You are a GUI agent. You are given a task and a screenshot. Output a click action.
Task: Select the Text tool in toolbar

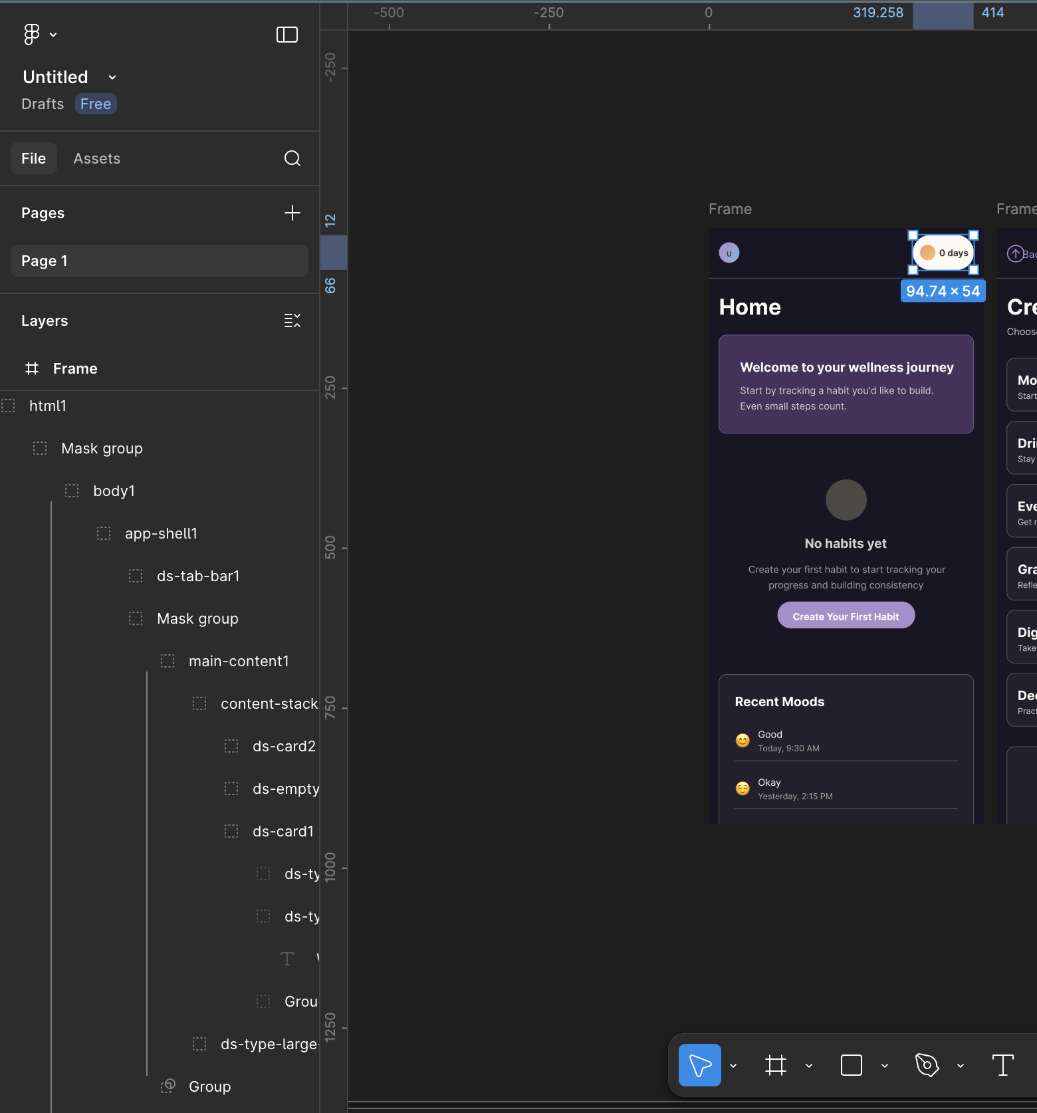click(x=1003, y=1065)
